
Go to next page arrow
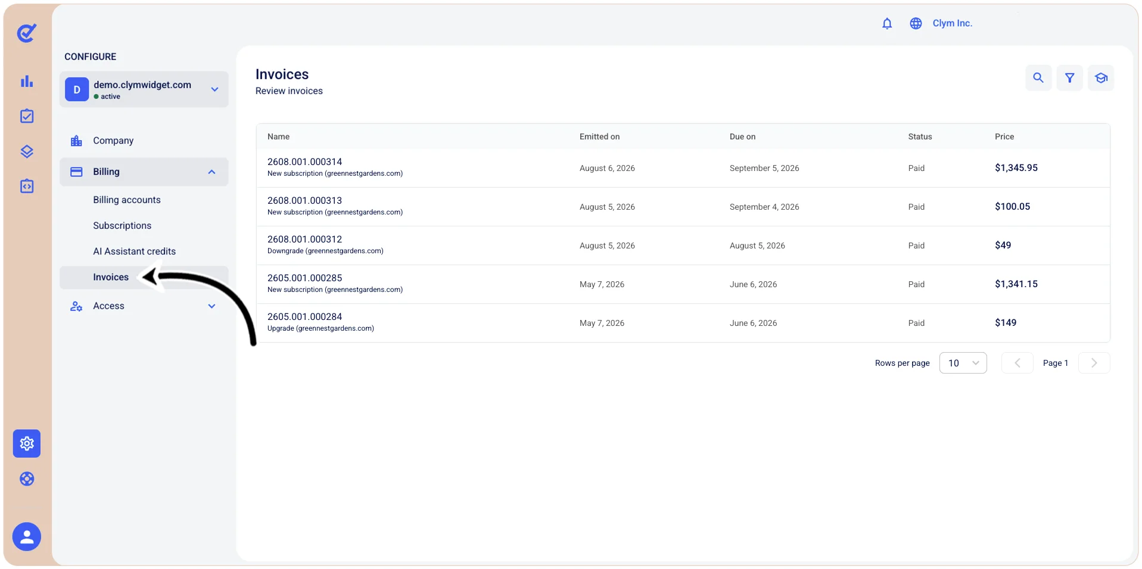tap(1094, 363)
